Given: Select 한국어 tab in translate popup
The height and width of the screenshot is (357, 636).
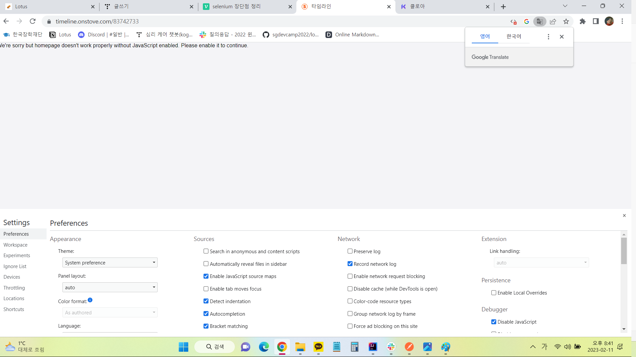Looking at the screenshot, I should click(x=514, y=37).
